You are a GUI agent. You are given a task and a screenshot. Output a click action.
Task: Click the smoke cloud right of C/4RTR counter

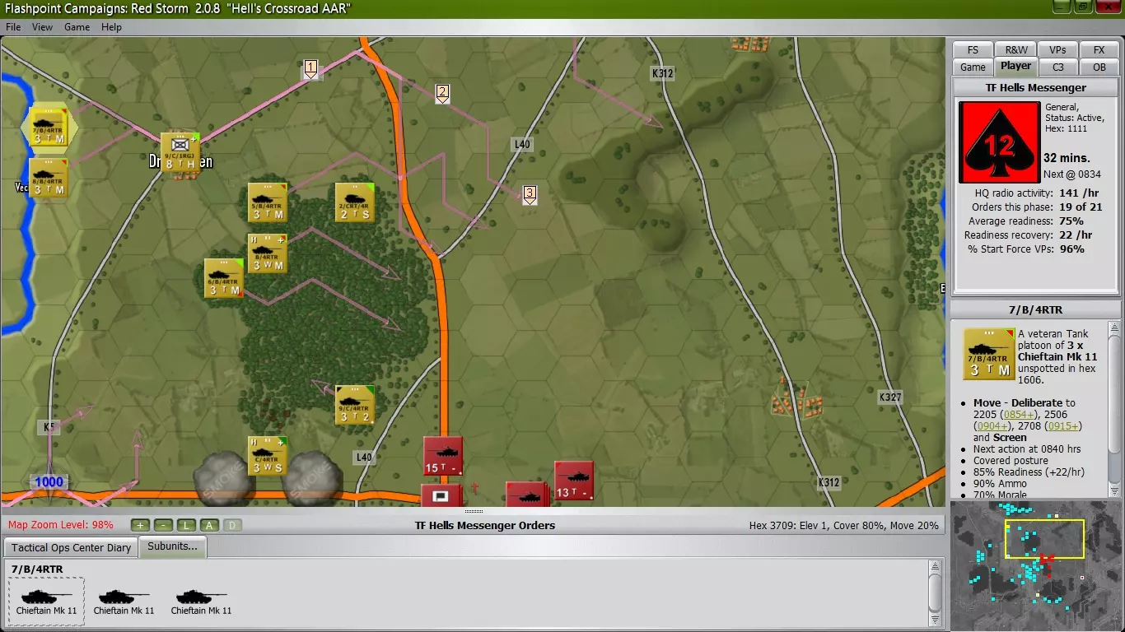313,477
